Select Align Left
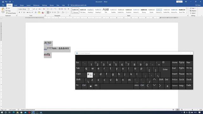Screen dimensions: 203x114 pos(48,12)
